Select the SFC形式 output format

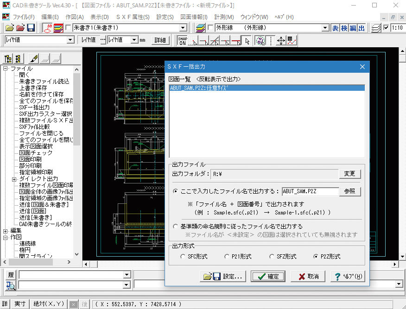[182, 256]
